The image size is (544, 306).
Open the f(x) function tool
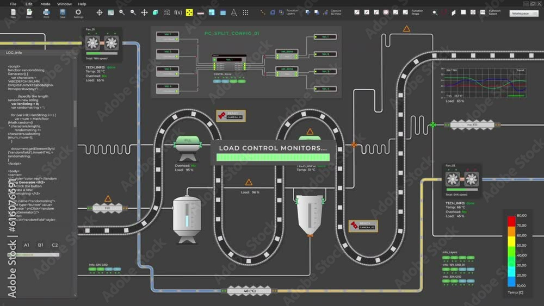(x=178, y=13)
